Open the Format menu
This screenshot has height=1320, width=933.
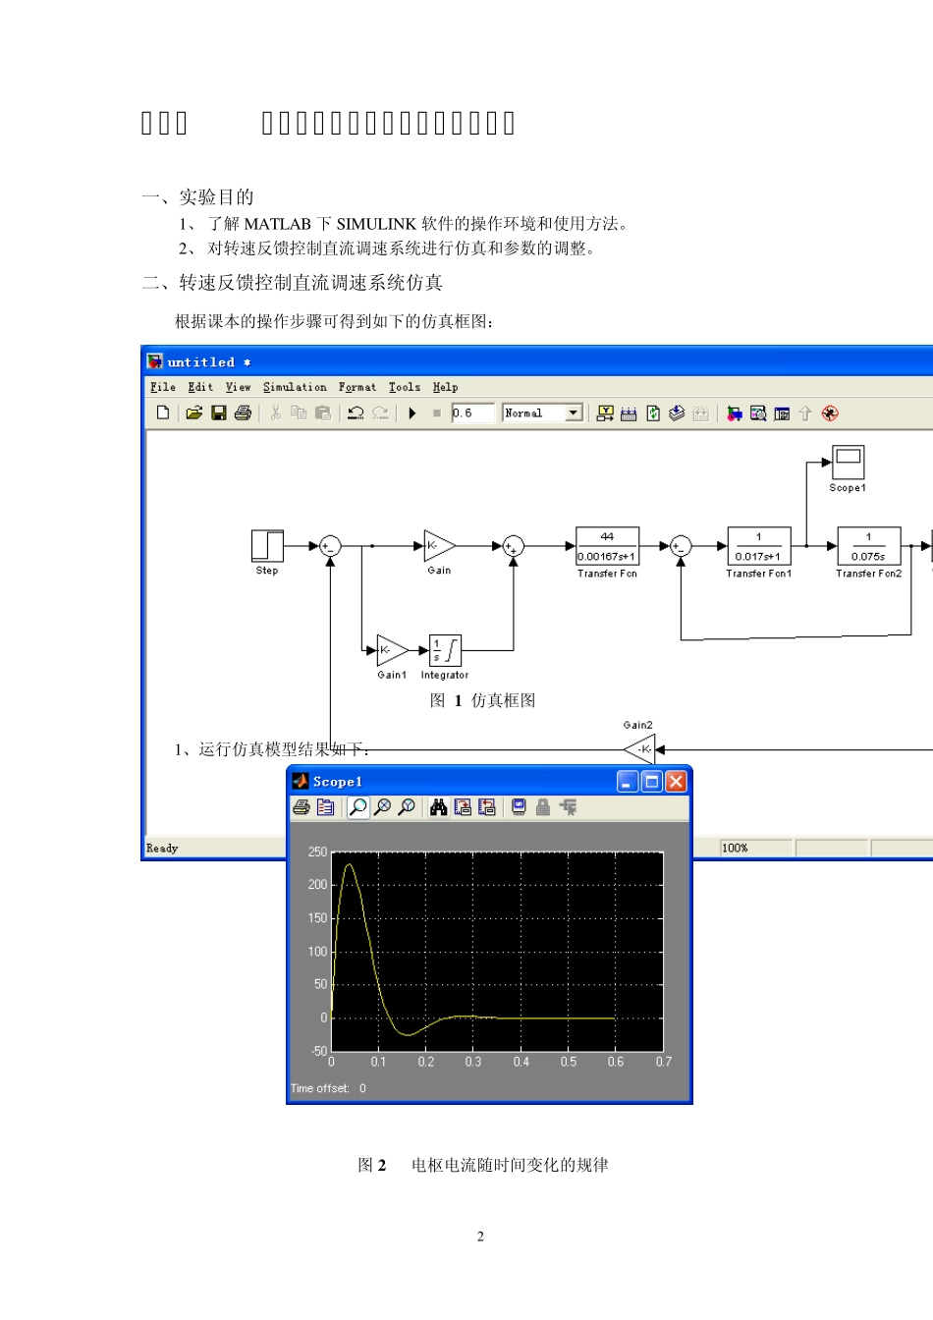tap(357, 388)
